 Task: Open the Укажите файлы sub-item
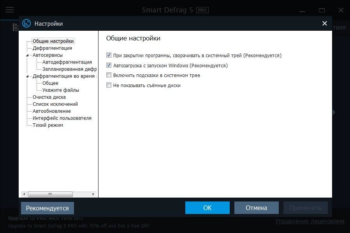click(x=60, y=90)
